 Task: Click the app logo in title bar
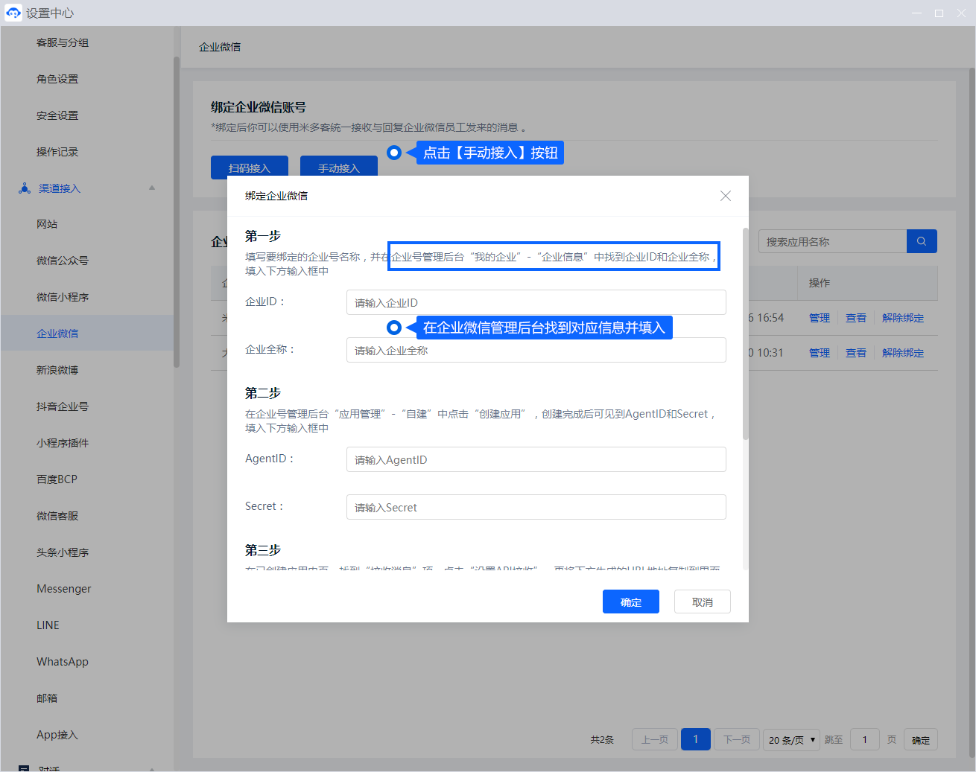pos(13,13)
